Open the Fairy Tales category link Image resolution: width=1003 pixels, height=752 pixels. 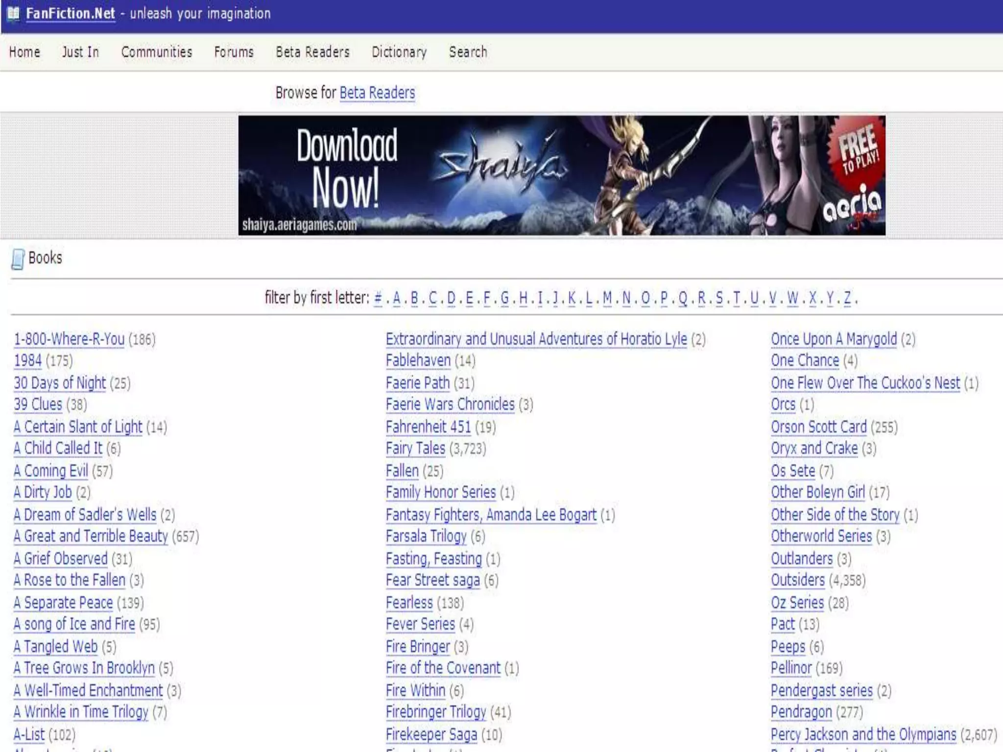[x=415, y=448]
